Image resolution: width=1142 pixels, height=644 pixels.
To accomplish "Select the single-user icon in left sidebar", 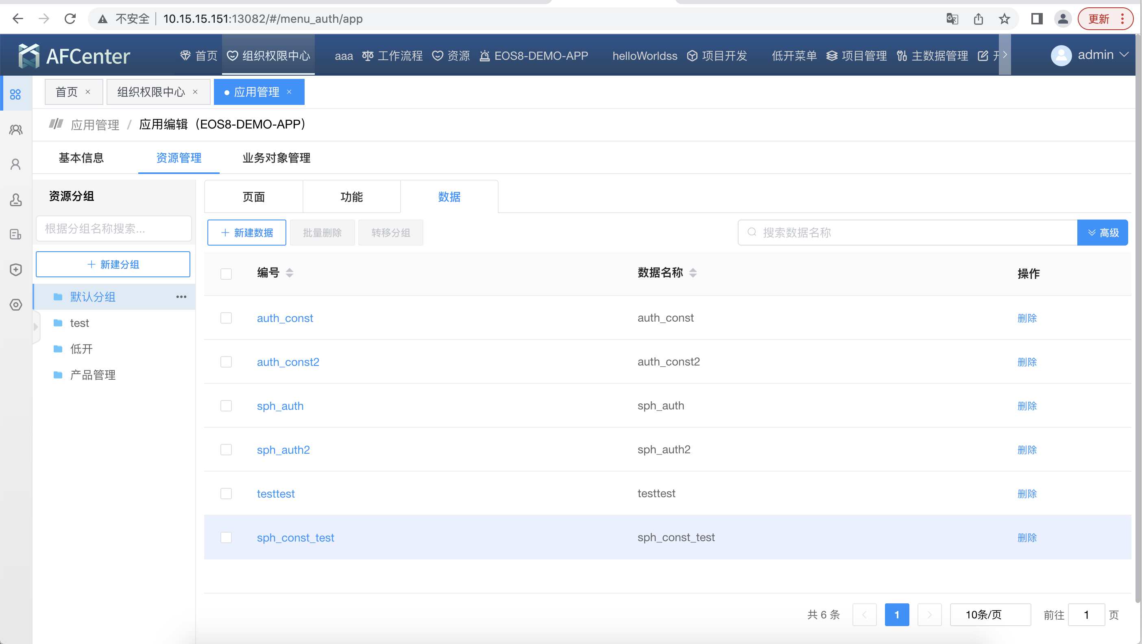I will 15,164.
